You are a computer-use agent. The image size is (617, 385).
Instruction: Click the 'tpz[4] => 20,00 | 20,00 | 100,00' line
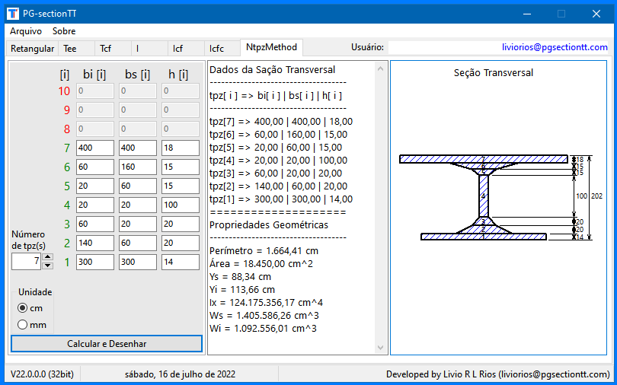(x=278, y=161)
